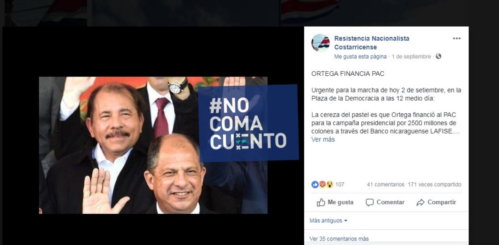Click the wow reaction emoji
The image size is (499, 245).
pos(330,185)
